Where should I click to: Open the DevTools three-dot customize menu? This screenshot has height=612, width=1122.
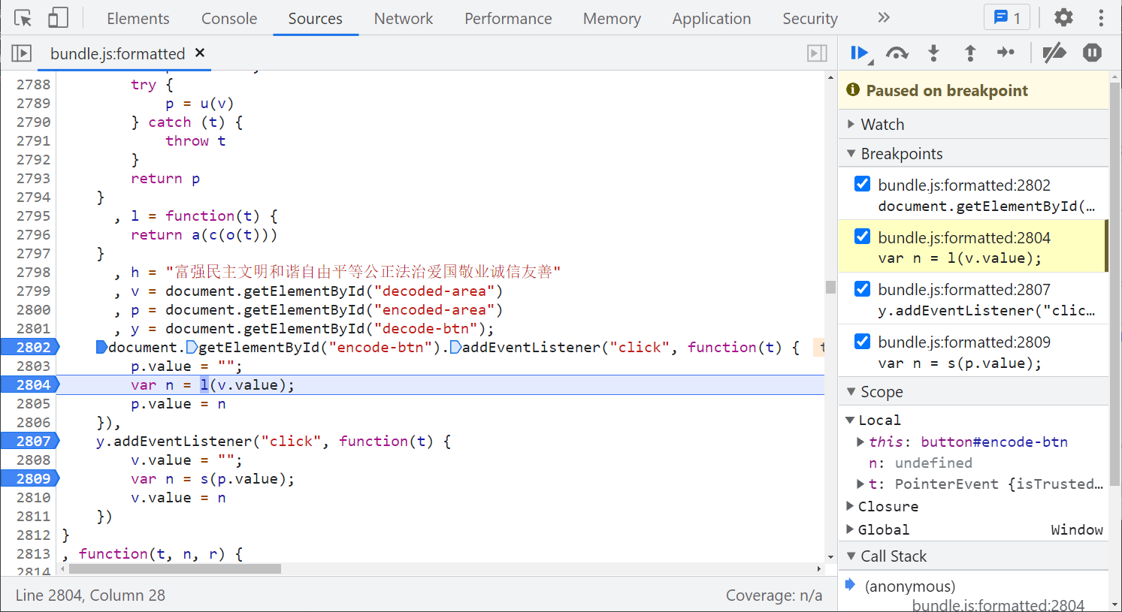coord(1101,17)
